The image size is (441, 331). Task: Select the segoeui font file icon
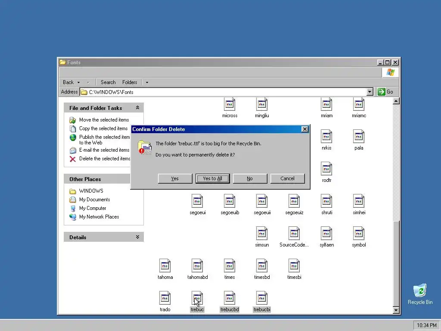(x=197, y=201)
